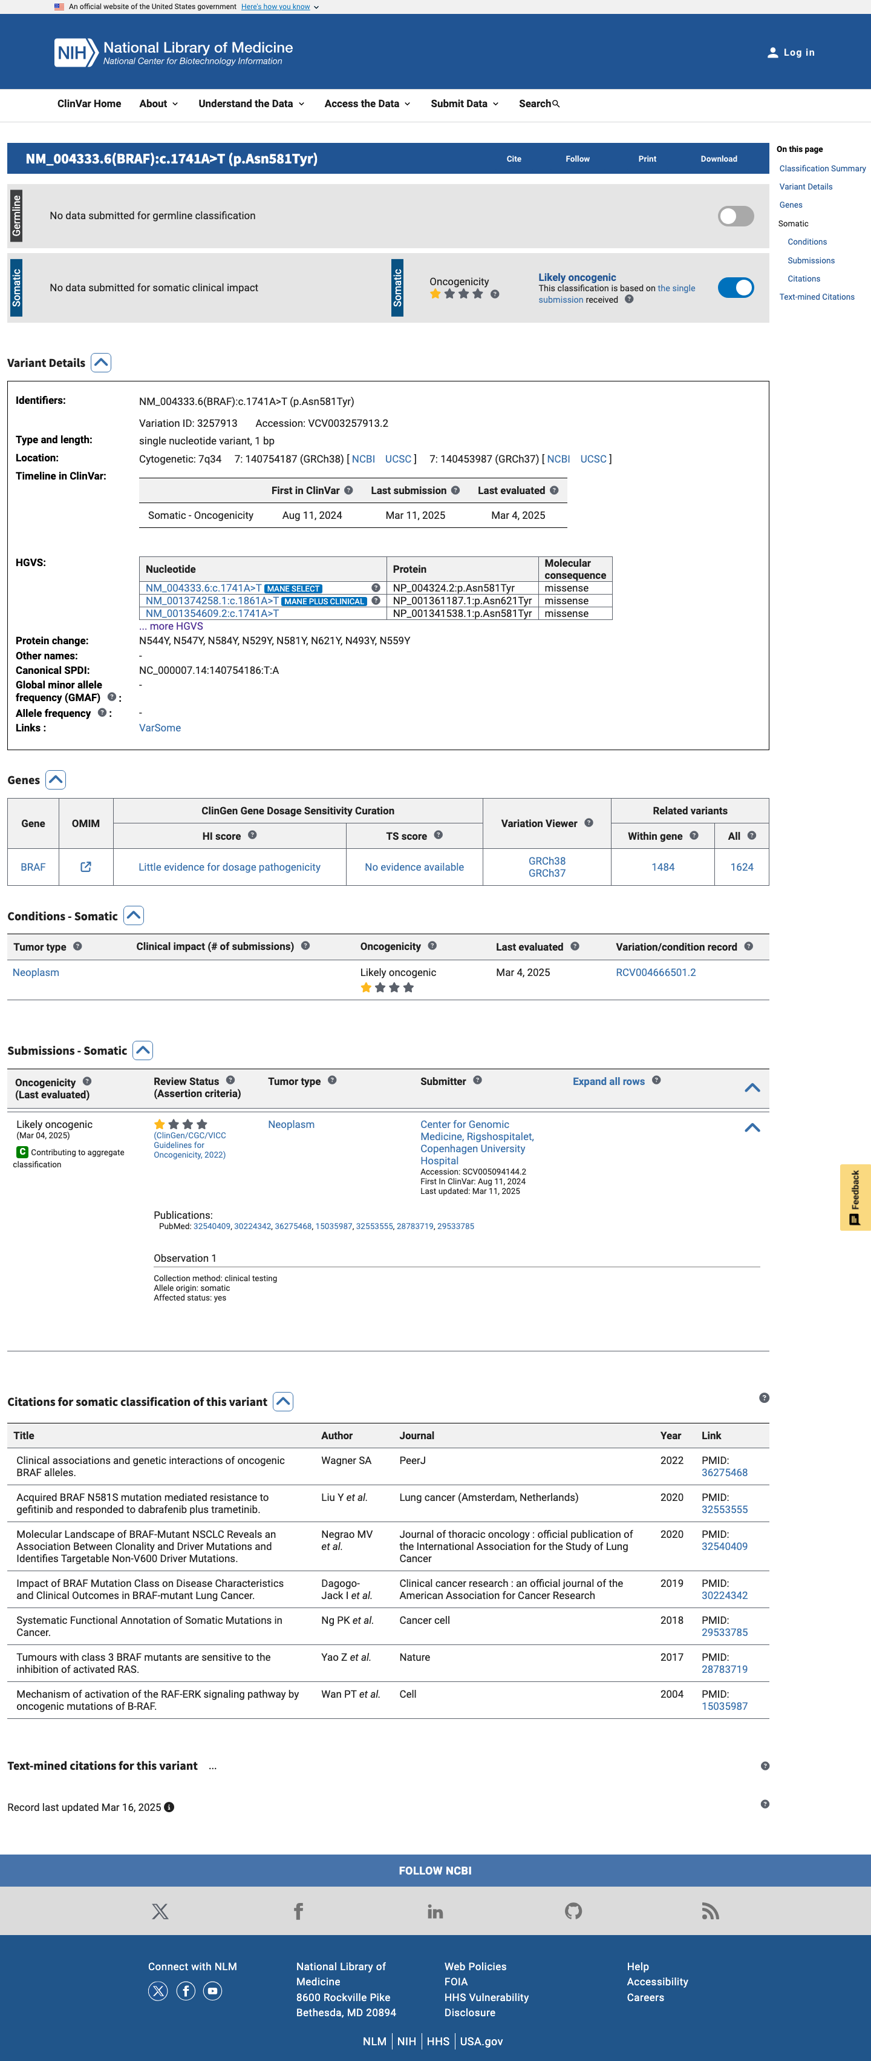
Task: Open PMID 36275468 citation link
Action: click(x=724, y=1472)
